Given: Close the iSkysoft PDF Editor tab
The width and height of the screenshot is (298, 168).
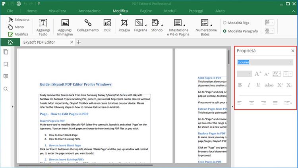Looking at the screenshot, I should pyautogui.click(x=72, y=42).
